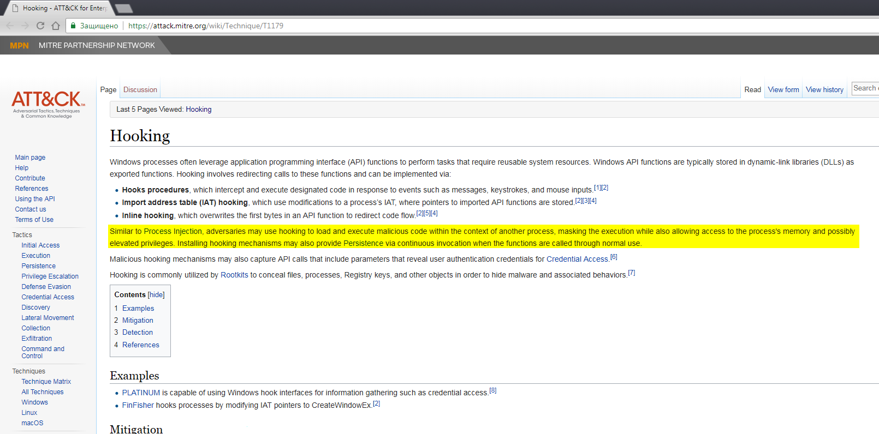879x434 pixels.
Task: Open the PLATINUM group link
Action: pos(141,393)
